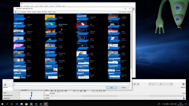This screenshot has height=106, width=189.
Task: Jump to the App shortcut folder
Action: point(120,12)
